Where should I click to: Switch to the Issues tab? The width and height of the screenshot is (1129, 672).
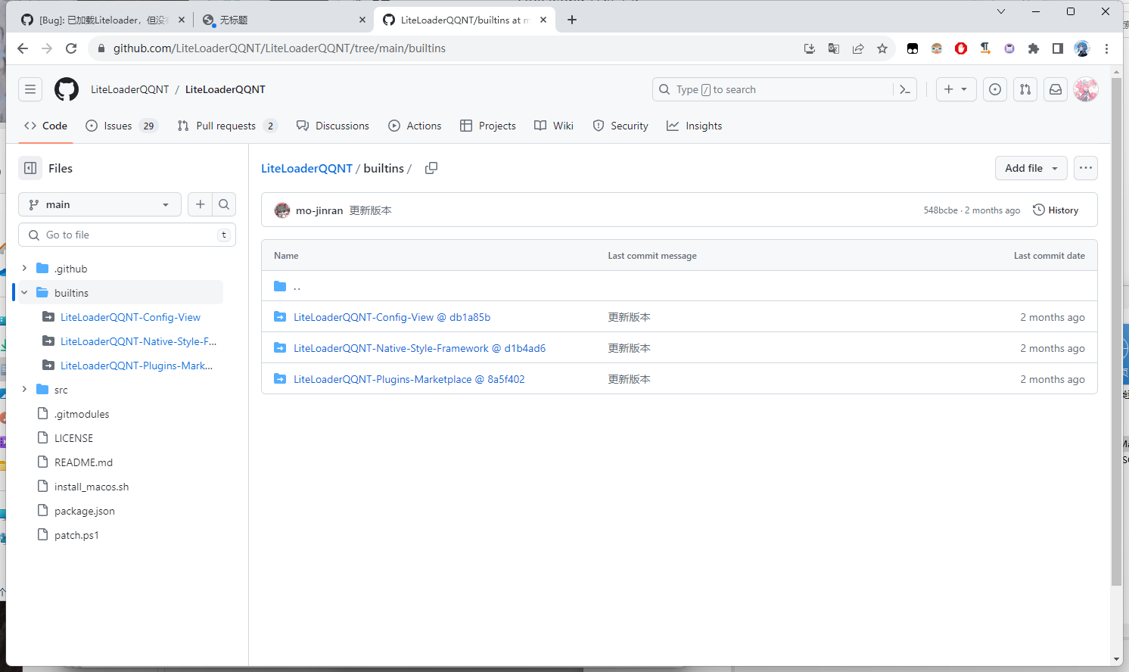pos(121,126)
